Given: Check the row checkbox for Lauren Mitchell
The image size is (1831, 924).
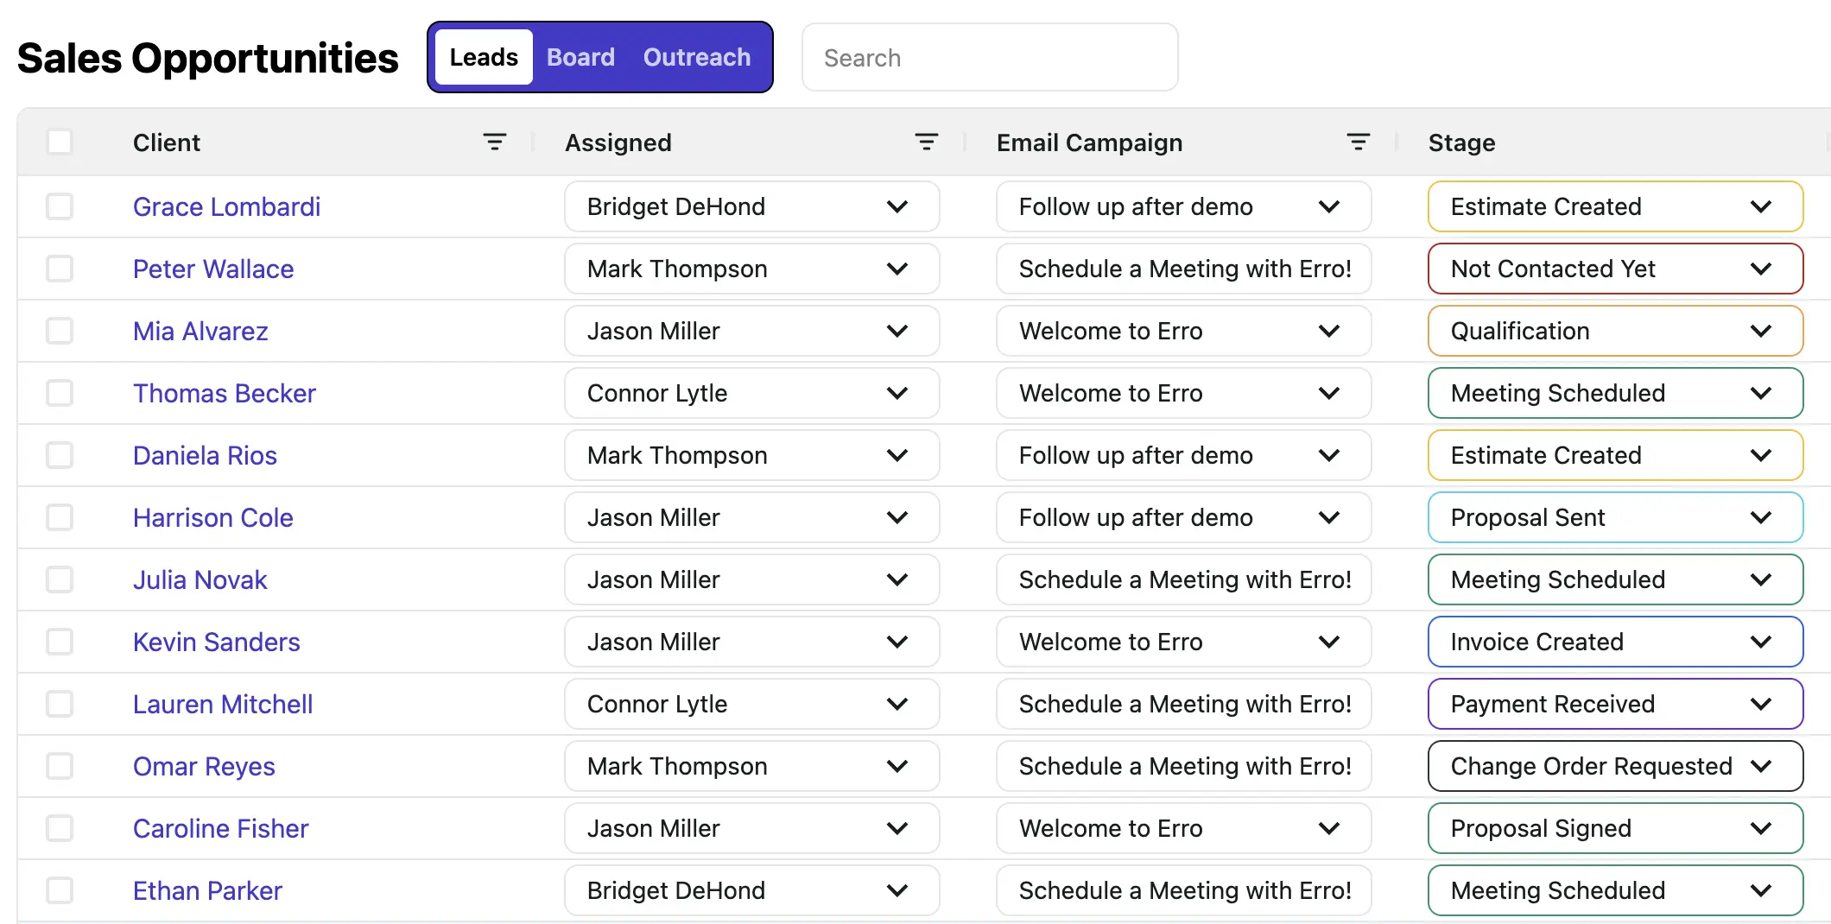Looking at the screenshot, I should 60,705.
